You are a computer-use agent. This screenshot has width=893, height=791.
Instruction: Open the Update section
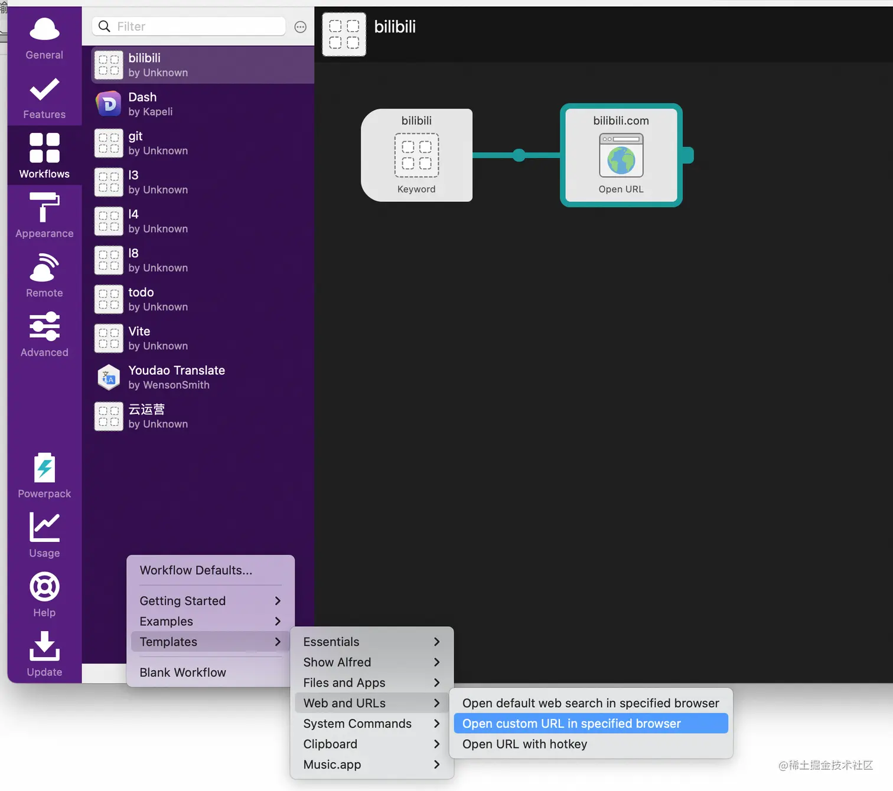point(44,654)
